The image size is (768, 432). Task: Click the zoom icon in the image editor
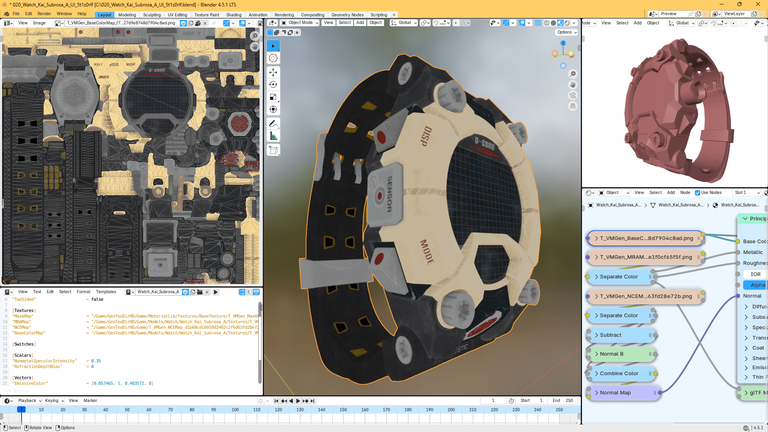pos(255,36)
